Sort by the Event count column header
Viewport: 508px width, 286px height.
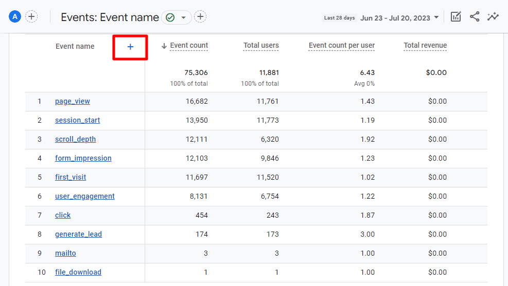click(188, 46)
